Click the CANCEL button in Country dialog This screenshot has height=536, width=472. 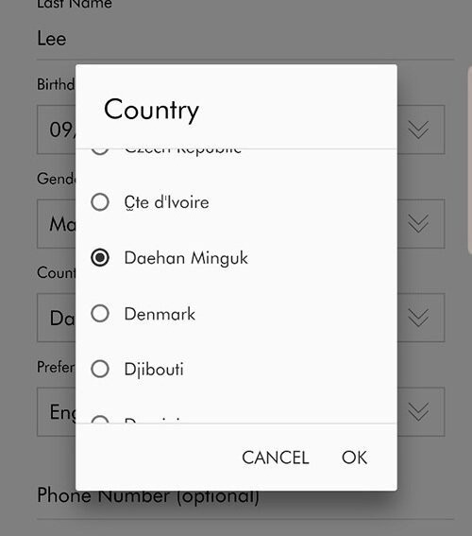click(276, 458)
